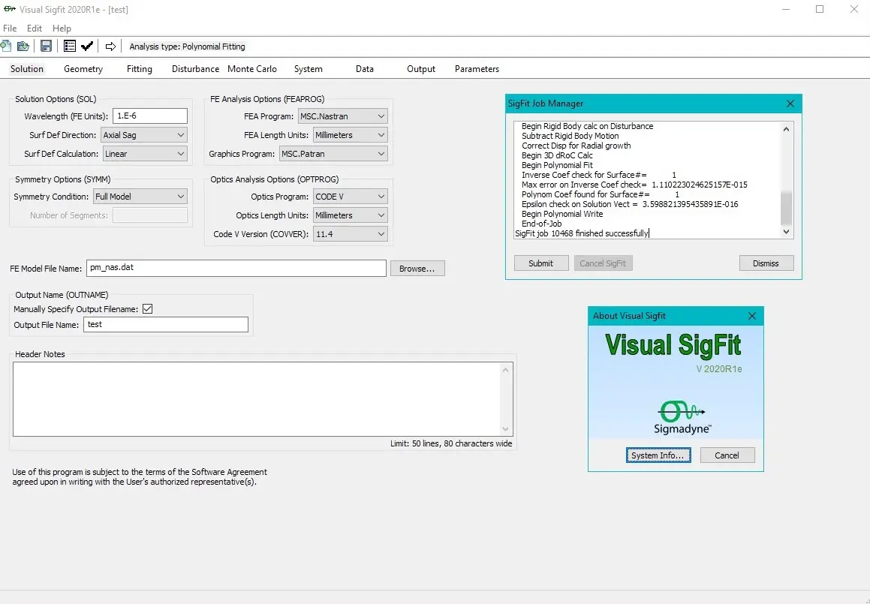This screenshot has width=870, height=604.
Task: Click 'Begin 3D dRoC Calc' log line
Action: click(x=557, y=155)
